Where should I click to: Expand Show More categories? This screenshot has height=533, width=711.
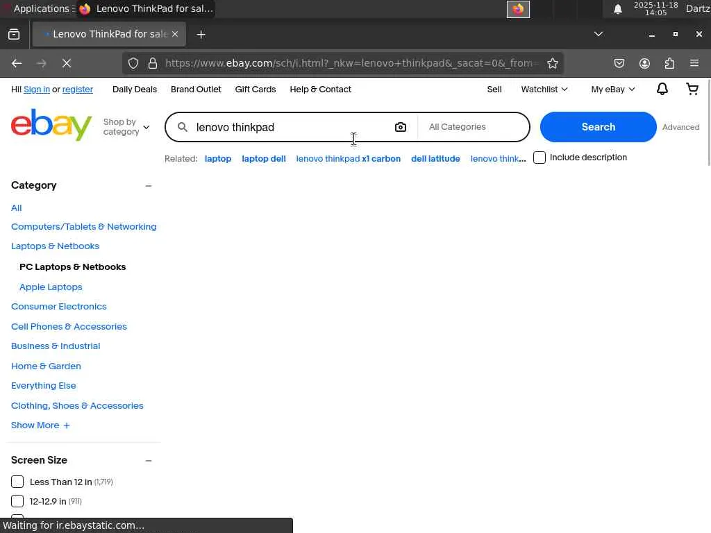point(40,425)
